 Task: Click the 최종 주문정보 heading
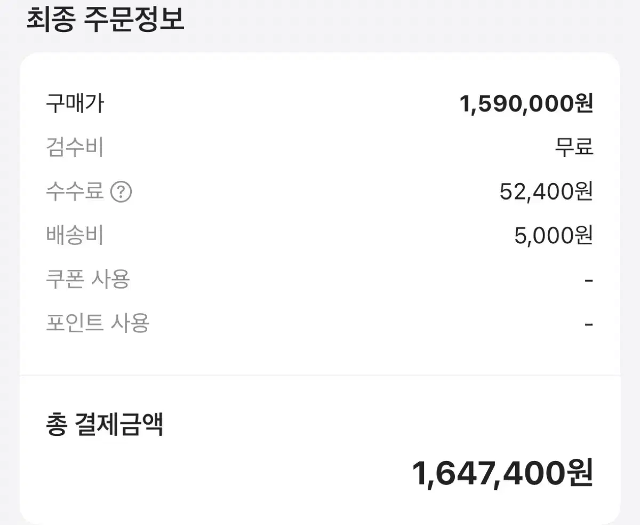point(105,20)
